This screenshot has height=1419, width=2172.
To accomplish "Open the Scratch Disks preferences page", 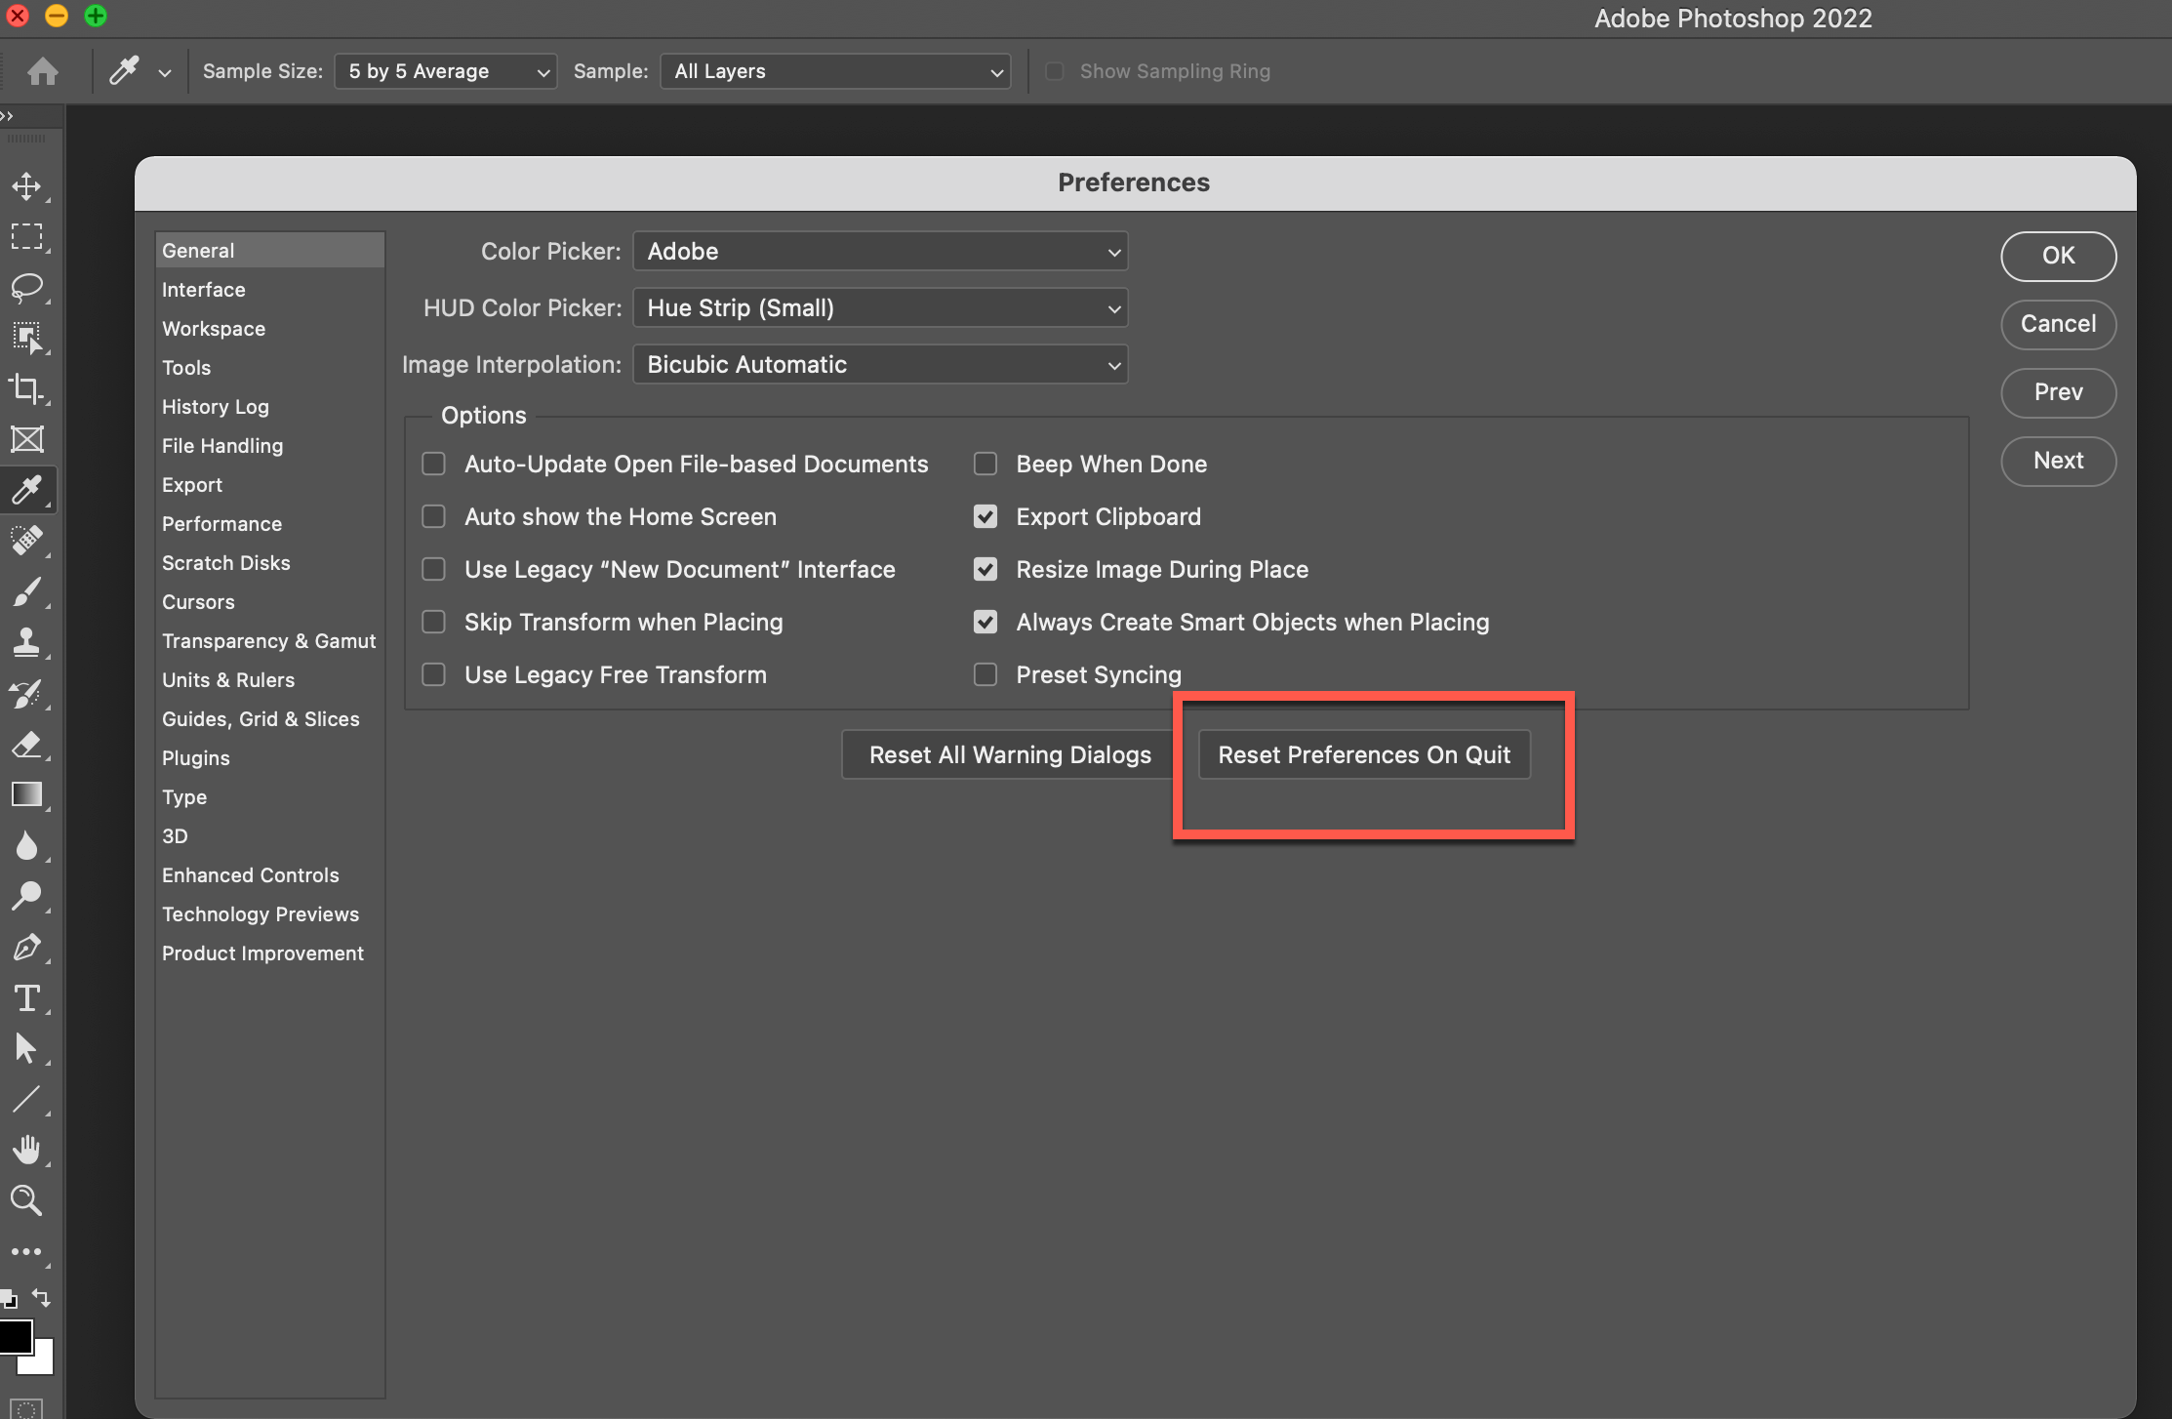I will [x=225, y=562].
